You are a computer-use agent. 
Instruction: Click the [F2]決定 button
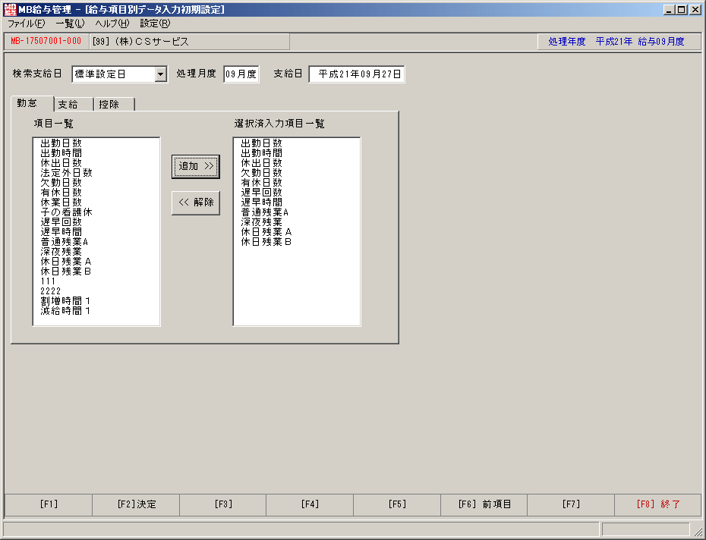point(136,504)
